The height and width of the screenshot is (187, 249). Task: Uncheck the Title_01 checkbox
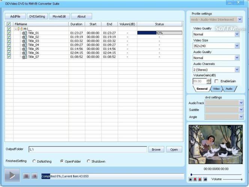[x=9, y=33]
